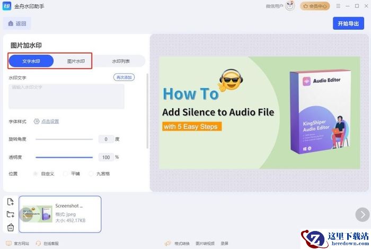Image resolution: width=371 pixels, height=249 pixels.
Task: Select the 文字水印 tab
Action: click(x=31, y=61)
